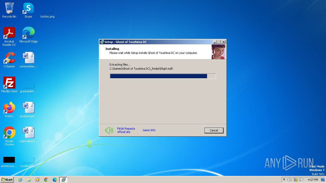
Task: Select the communities Word document icon
Action: pyautogui.click(x=28, y=60)
